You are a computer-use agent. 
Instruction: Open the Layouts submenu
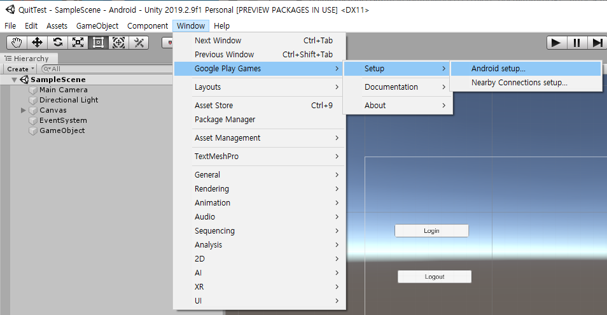260,87
